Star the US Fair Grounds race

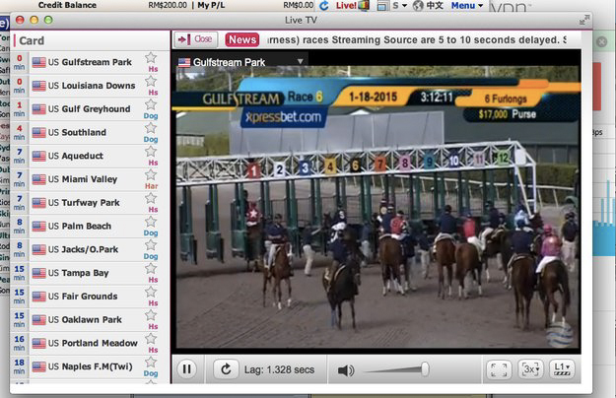(x=151, y=292)
